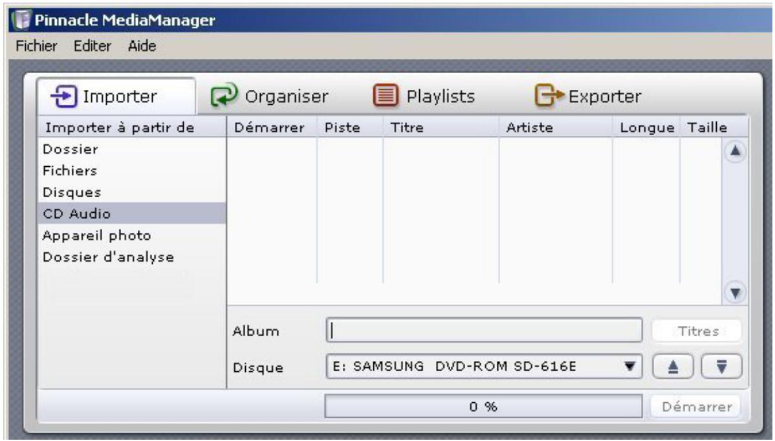Switch to the Organiser tab

269,96
